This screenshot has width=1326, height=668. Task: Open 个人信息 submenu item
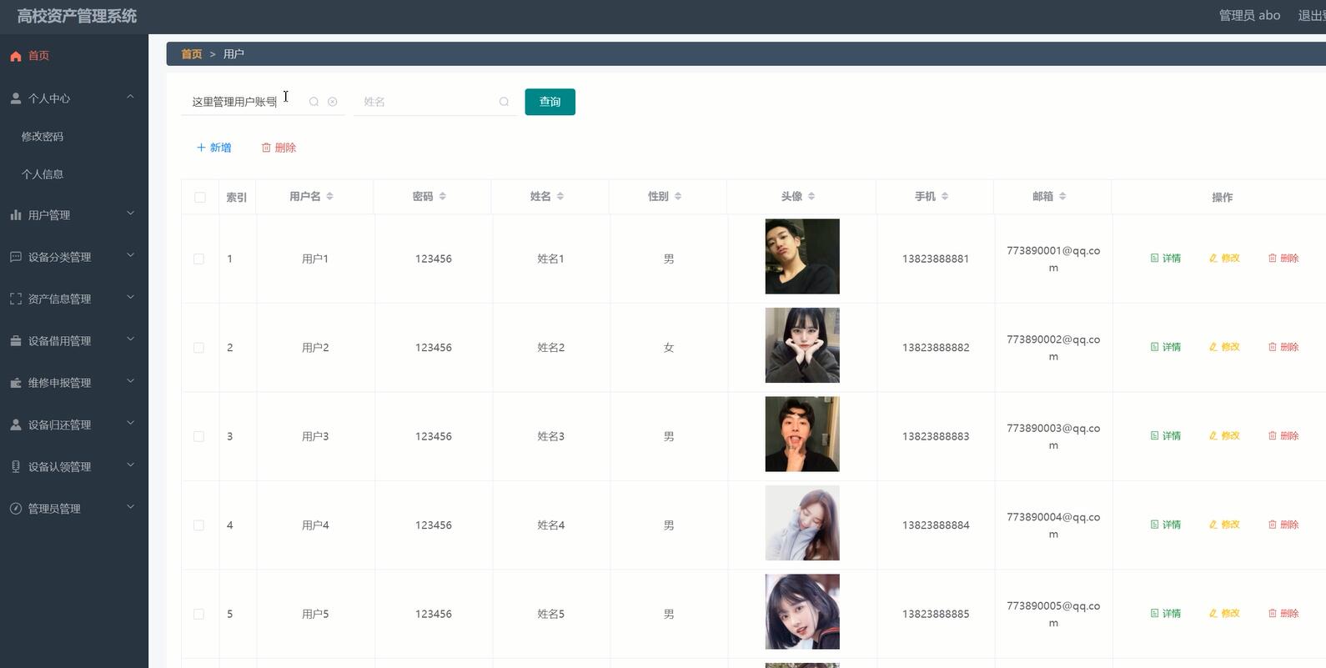pos(43,174)
